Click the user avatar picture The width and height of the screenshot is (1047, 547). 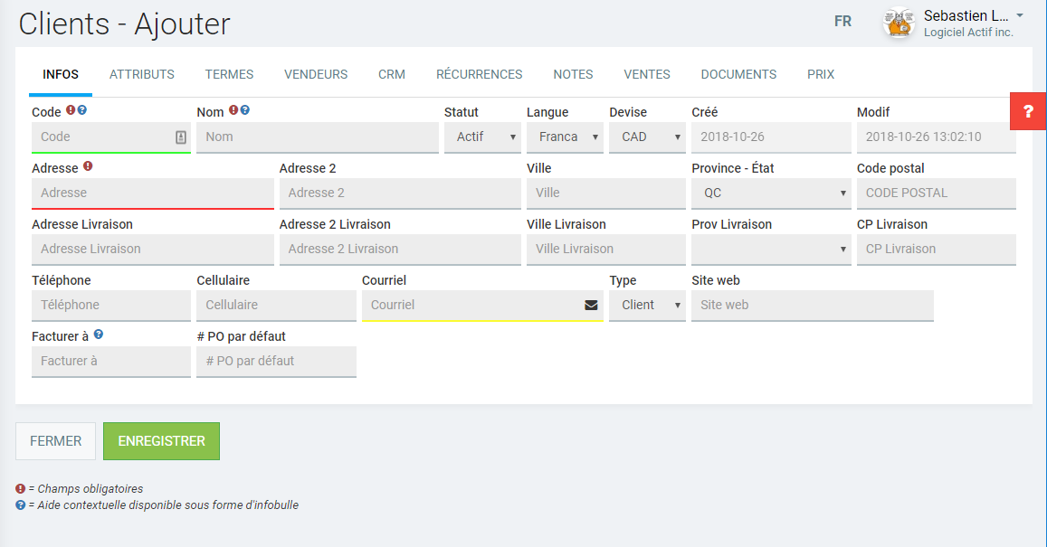(x=899, y=24)
